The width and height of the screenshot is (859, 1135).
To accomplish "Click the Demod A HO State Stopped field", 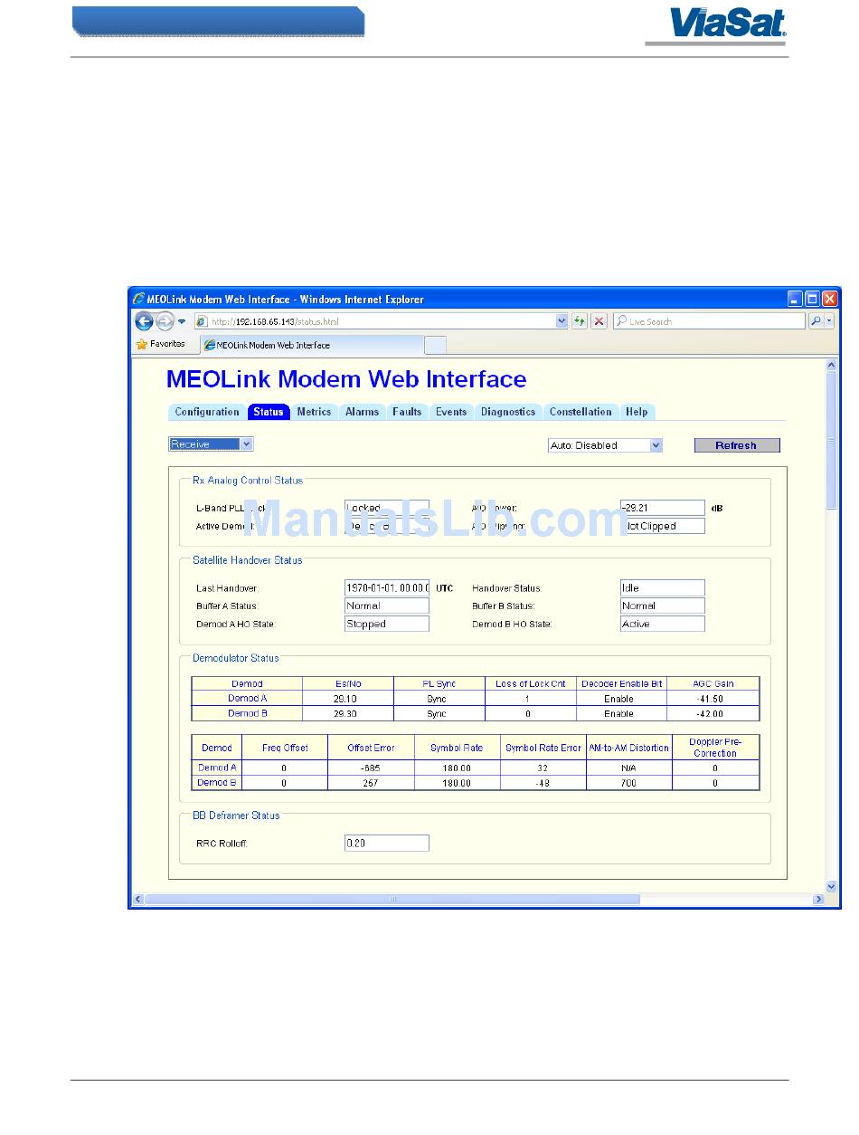I will 387,624.
